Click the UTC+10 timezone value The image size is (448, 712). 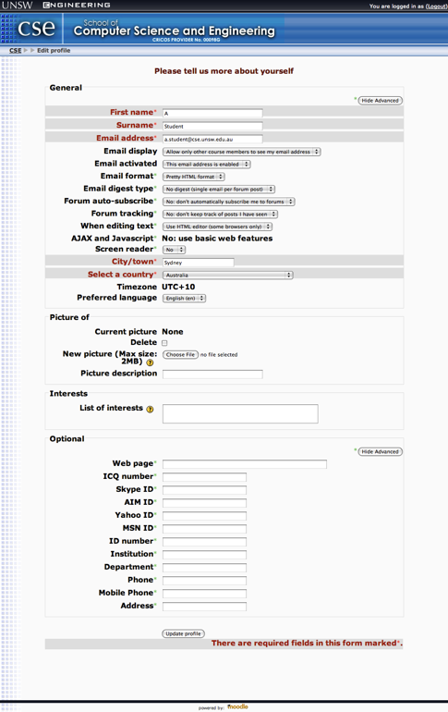[x=178, y=287]
